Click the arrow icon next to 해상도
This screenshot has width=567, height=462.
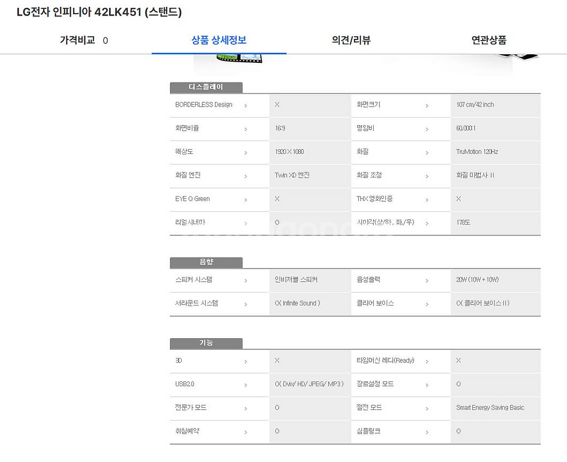point(246,152)
